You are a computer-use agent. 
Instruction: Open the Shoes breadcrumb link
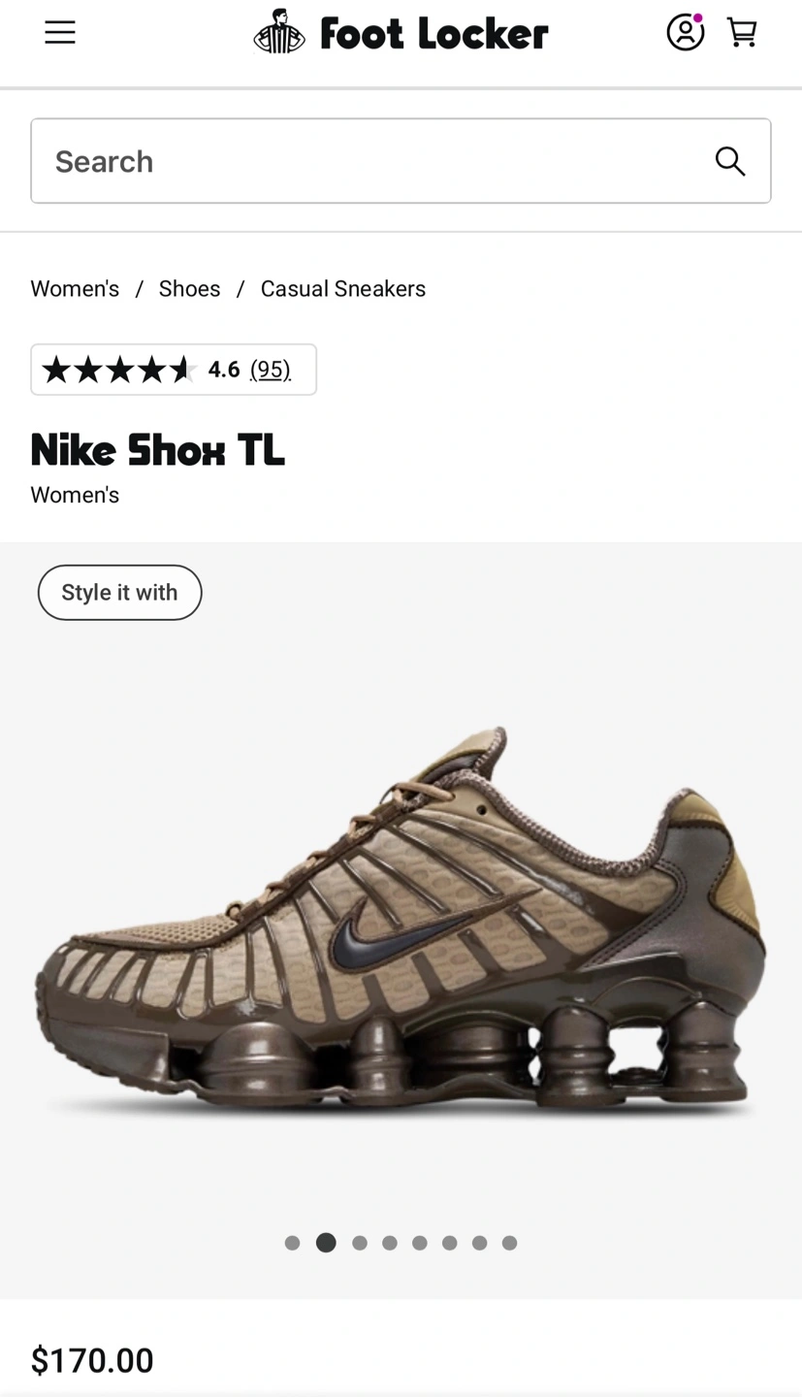pyautogui.click(x=190, y=289)
